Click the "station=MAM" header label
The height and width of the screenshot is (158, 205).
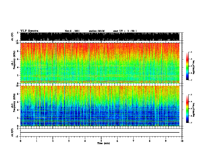click(97, 31)
